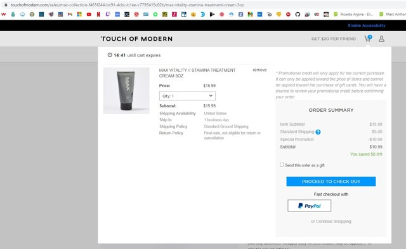This screenshot has width=406, height=249.
Task: Open the green circle bookmark icon
Action: (x=155, y=14)
